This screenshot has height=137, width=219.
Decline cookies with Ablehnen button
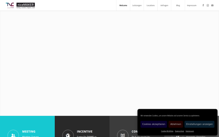pos(176,124)
